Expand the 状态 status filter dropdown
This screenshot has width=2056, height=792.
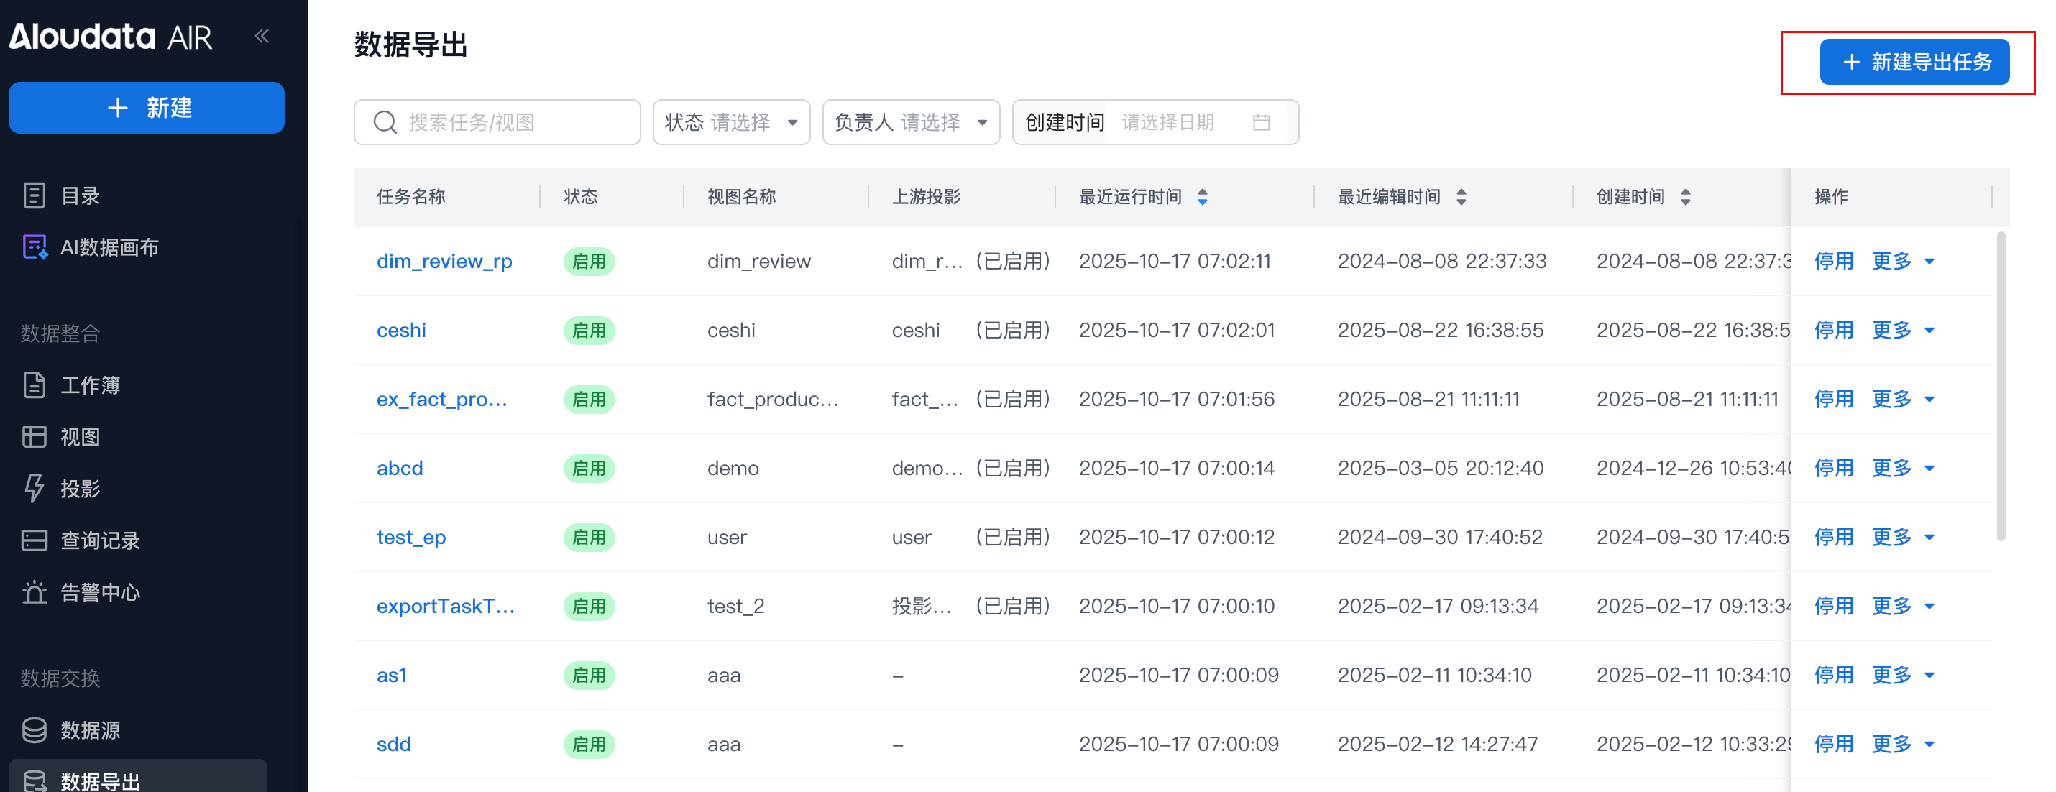[731, 122]
